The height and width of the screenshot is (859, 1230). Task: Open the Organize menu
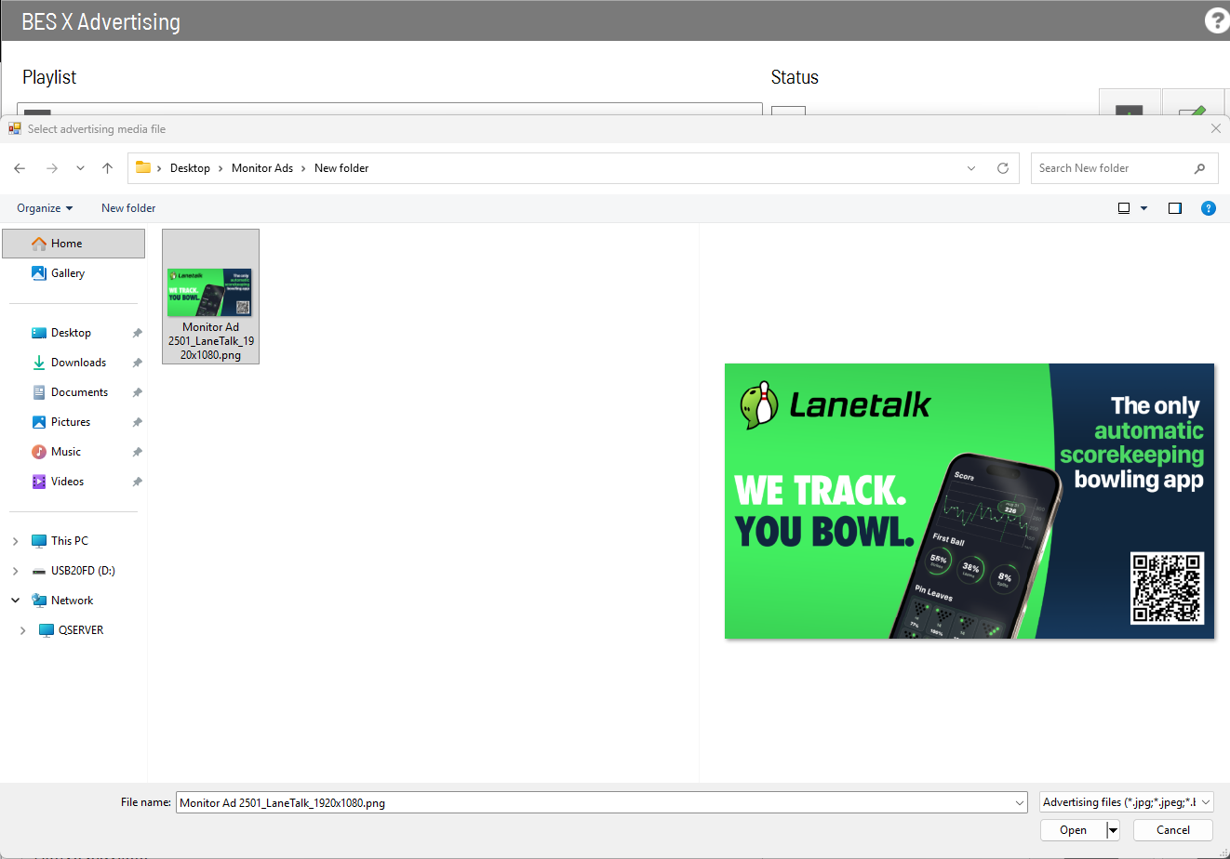click(45, 208)
